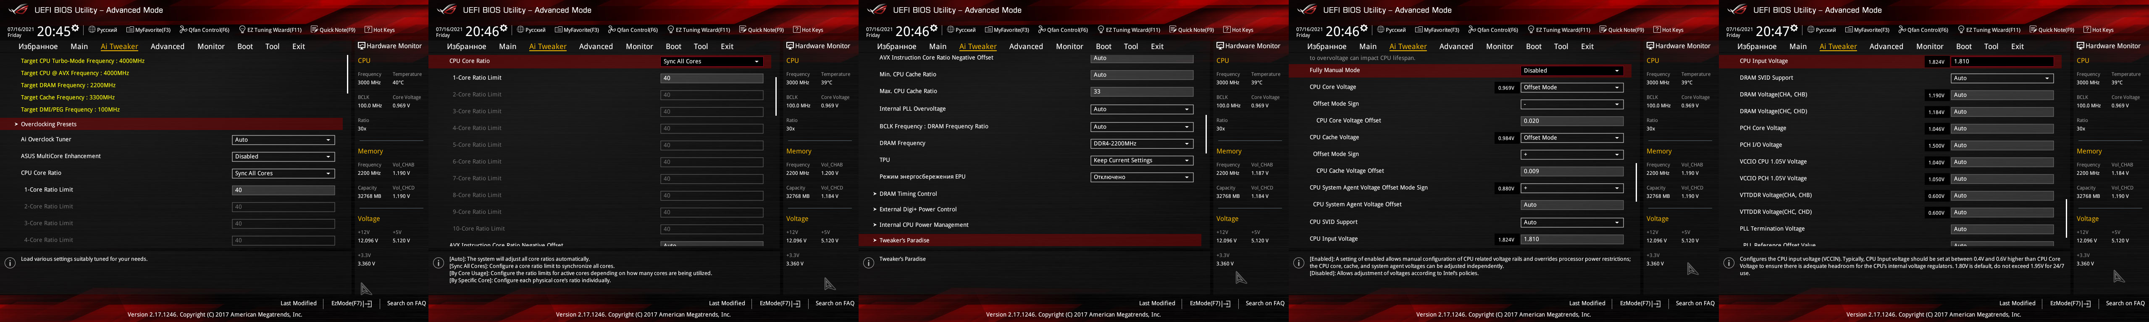Viewport: 2149px width, 322px height.
Task: Click the CPU Core Voltage Offset field
Action: coord(1572,121)
